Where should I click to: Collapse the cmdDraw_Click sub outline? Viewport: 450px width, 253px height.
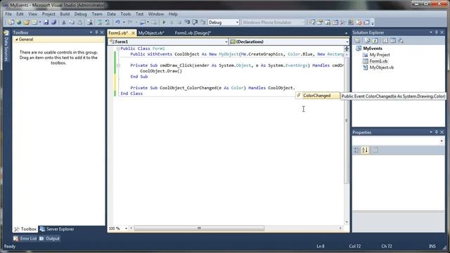(118, 65)
